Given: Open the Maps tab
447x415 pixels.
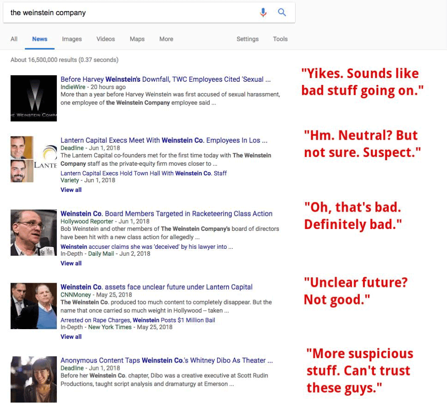Looking at the screenshot, I should tap(137, 39).
